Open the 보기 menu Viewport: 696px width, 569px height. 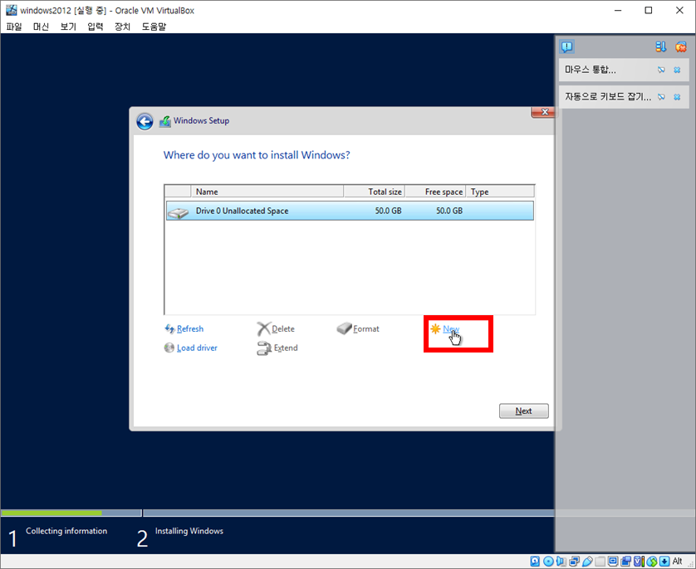[x=68, y=27]
